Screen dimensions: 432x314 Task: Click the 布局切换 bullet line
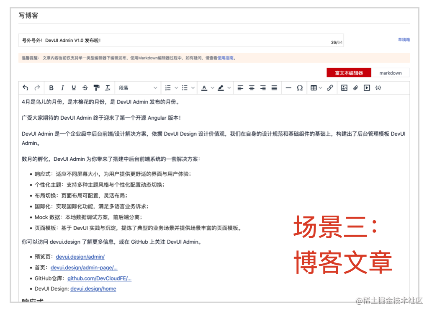point(81,196)
